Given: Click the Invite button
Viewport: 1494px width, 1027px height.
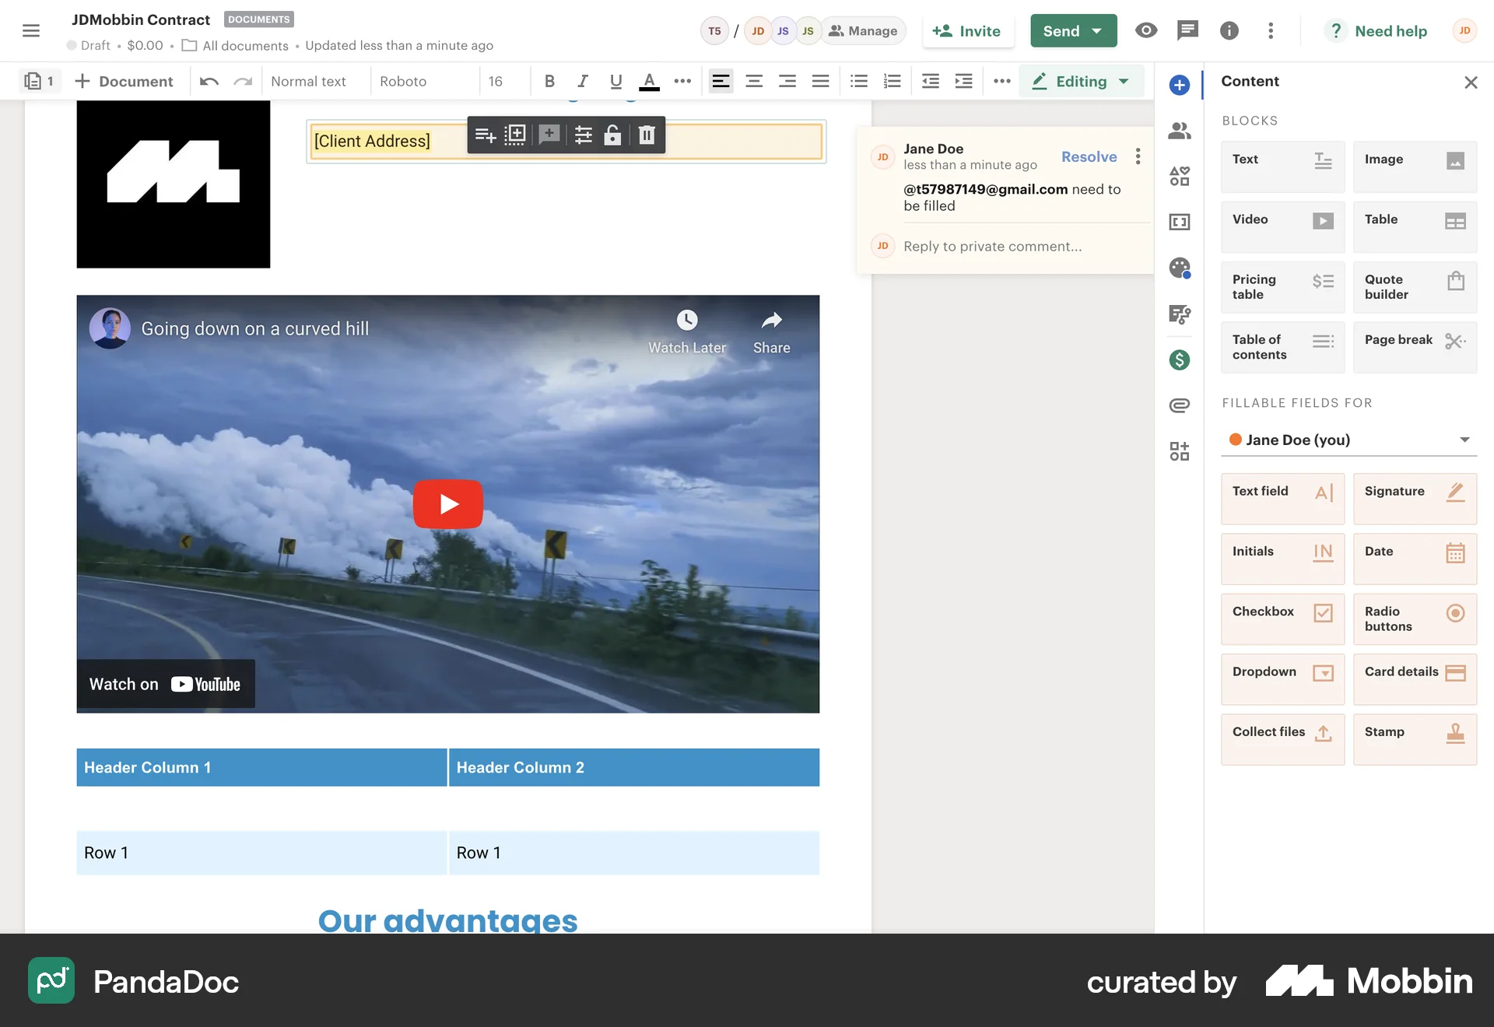Looking at the screenshot, I should click(968, 31).
